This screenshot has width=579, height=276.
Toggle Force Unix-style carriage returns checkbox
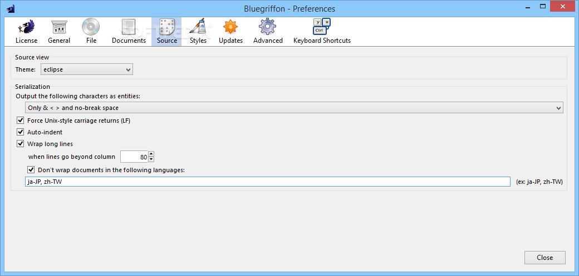(x=20, y=121)
